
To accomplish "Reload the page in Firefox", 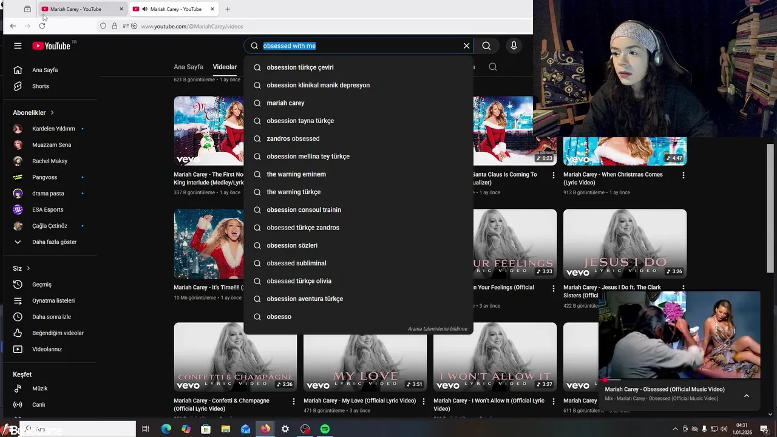I will pyautogui.click(x=42, y=26).
